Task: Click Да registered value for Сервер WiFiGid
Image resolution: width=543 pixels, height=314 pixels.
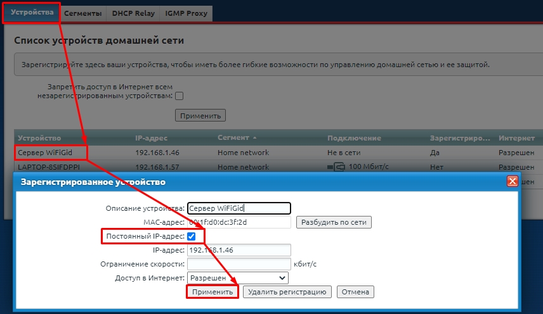Action: point(435,153)
